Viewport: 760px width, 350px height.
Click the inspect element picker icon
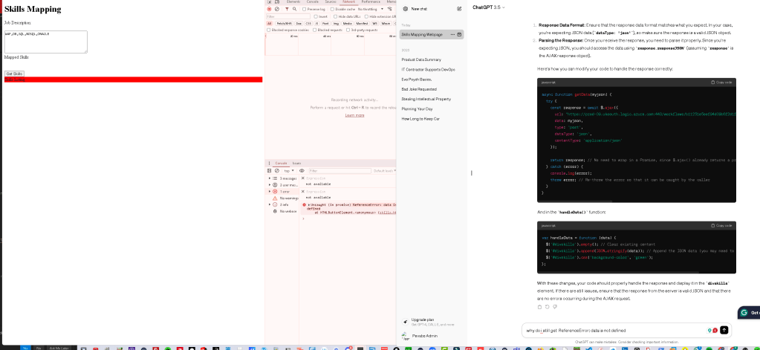click(x=269, y=2)
